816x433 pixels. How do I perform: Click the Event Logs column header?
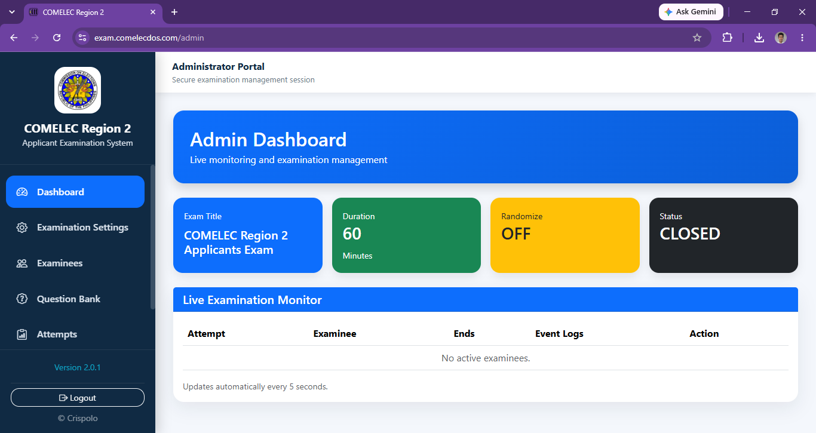559,334
